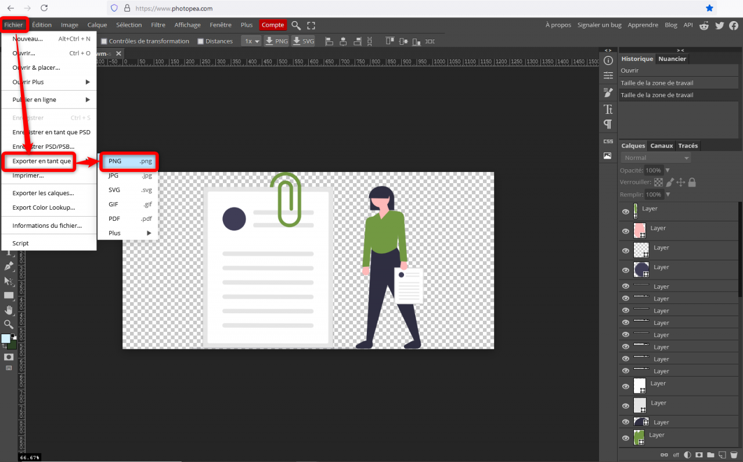The height and width of the screenshot is (462, 743).
Task: Select the Hand tool
Action: point(9,310)
